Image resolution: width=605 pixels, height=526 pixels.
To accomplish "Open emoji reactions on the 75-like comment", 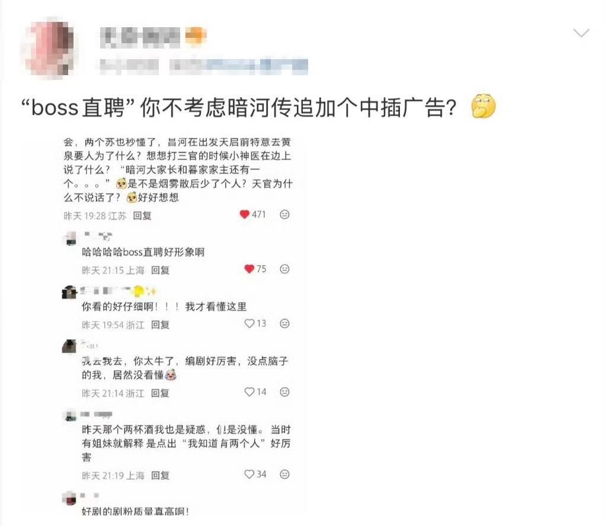I will (x=284, y=269).
